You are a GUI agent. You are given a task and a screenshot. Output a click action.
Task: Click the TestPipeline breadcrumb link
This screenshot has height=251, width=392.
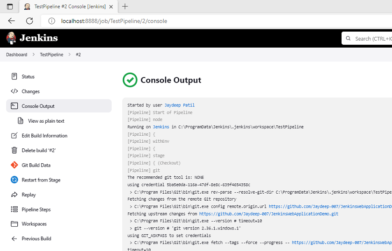[x=51, y=55]
